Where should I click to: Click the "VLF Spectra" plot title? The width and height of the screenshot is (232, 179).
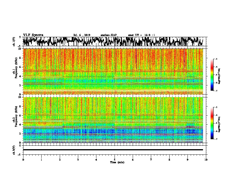[x=33, y=35]
